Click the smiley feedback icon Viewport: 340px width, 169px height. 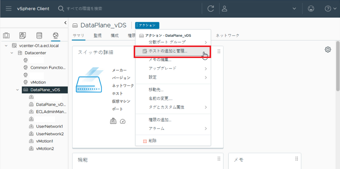pyautogui.click(x=311, y=9)
